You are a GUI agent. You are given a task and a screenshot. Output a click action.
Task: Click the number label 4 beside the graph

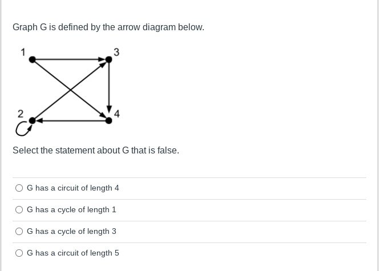[x=117, y=113]
